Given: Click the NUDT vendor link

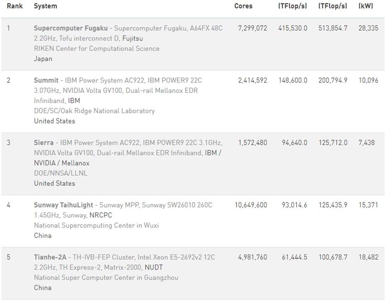Looking at the screenshot, I should pos(153,267).
